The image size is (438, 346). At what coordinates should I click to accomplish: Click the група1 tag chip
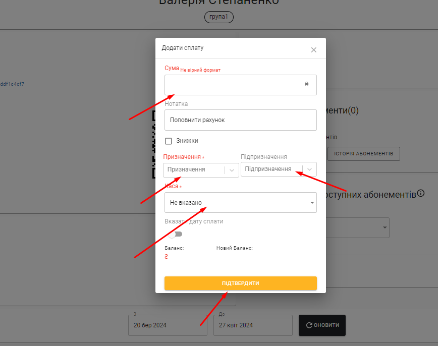click(x=218, y=17)
